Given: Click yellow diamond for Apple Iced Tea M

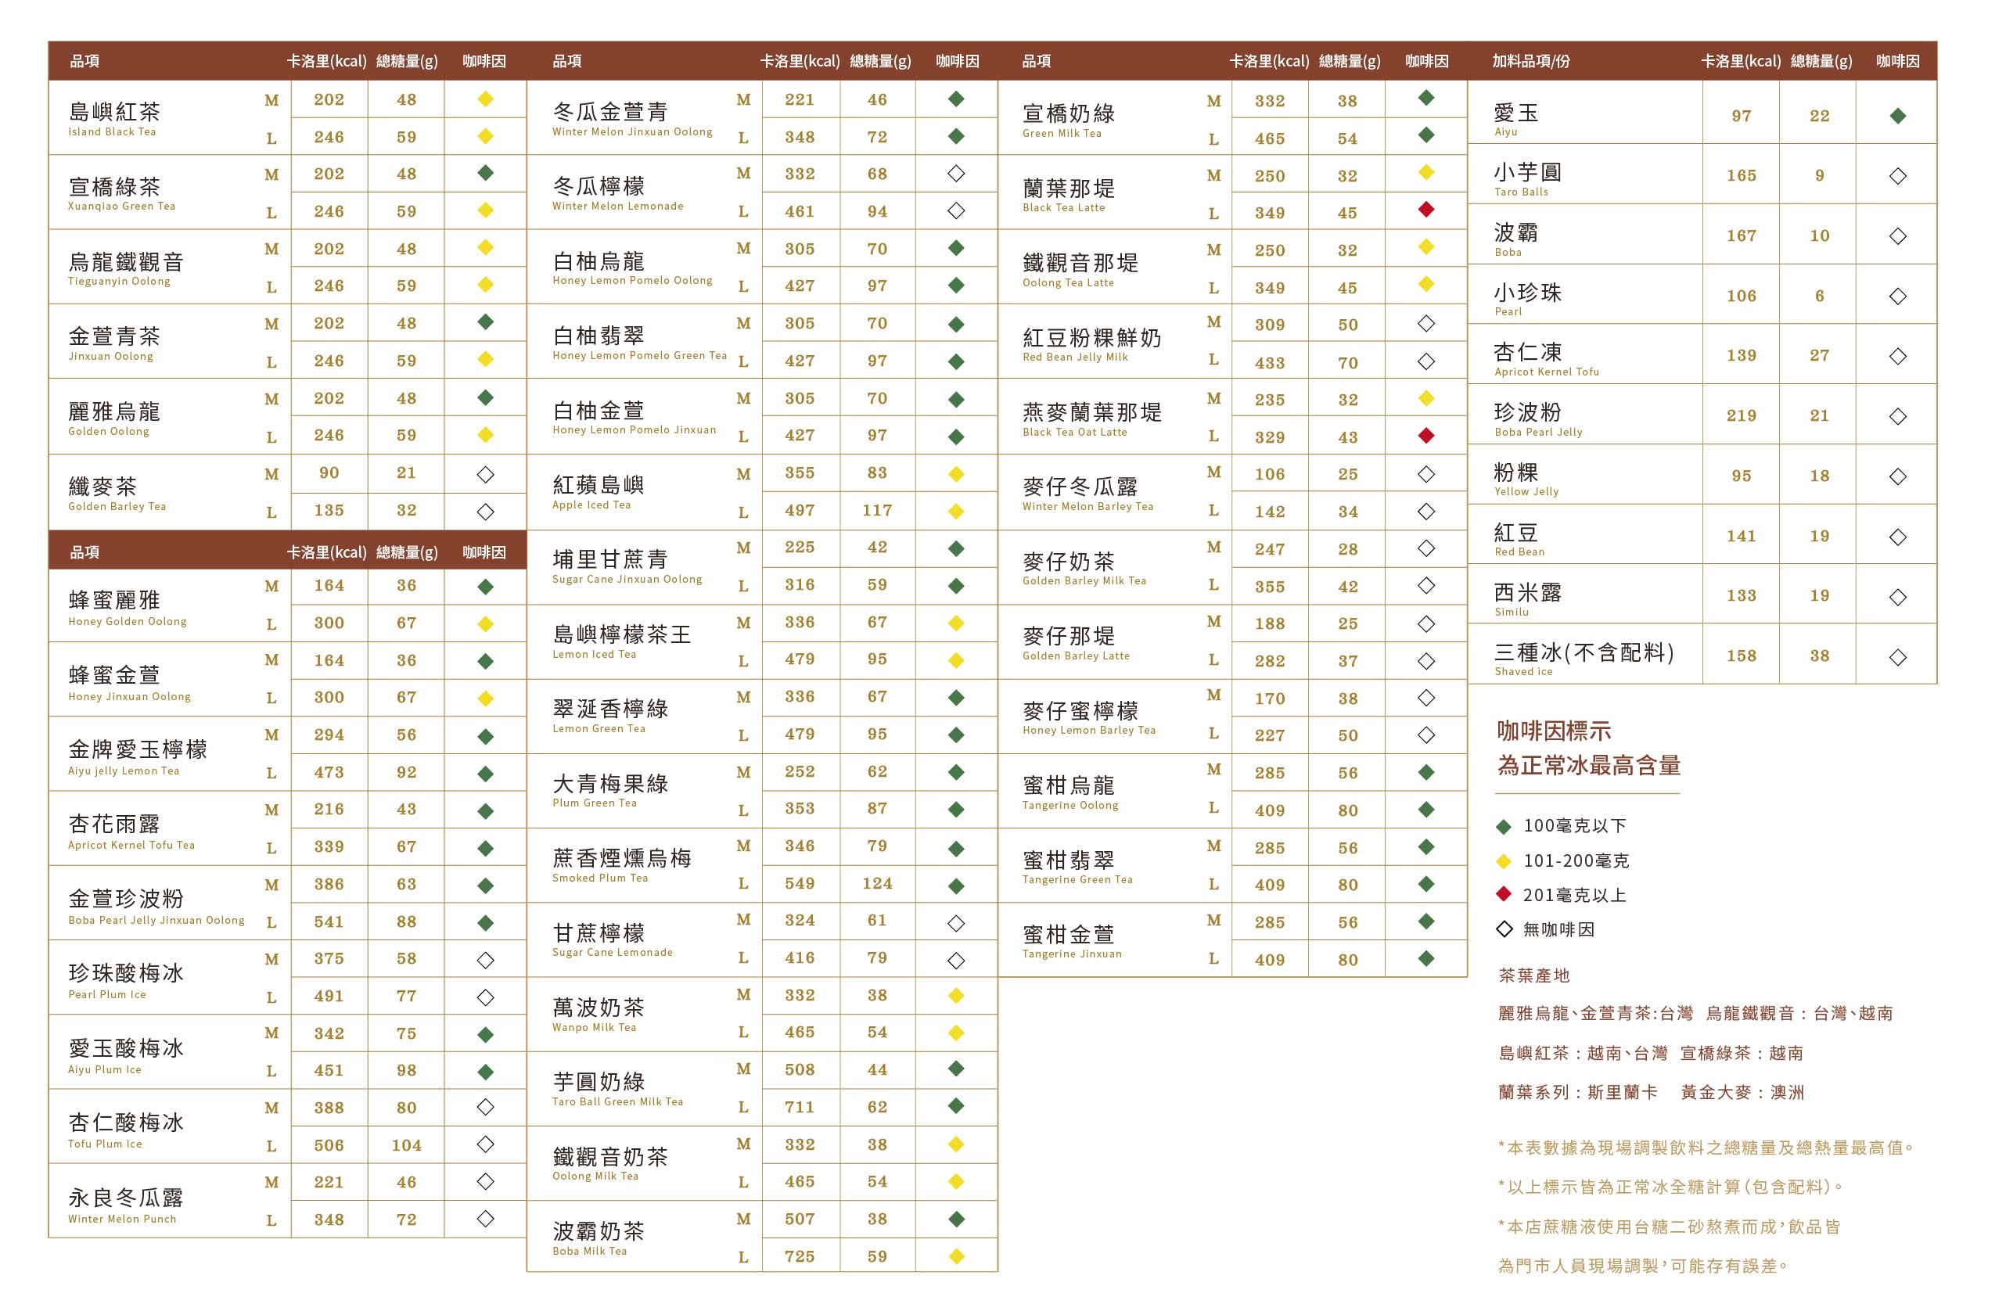Looking at the screenshot, I should 956,475.
